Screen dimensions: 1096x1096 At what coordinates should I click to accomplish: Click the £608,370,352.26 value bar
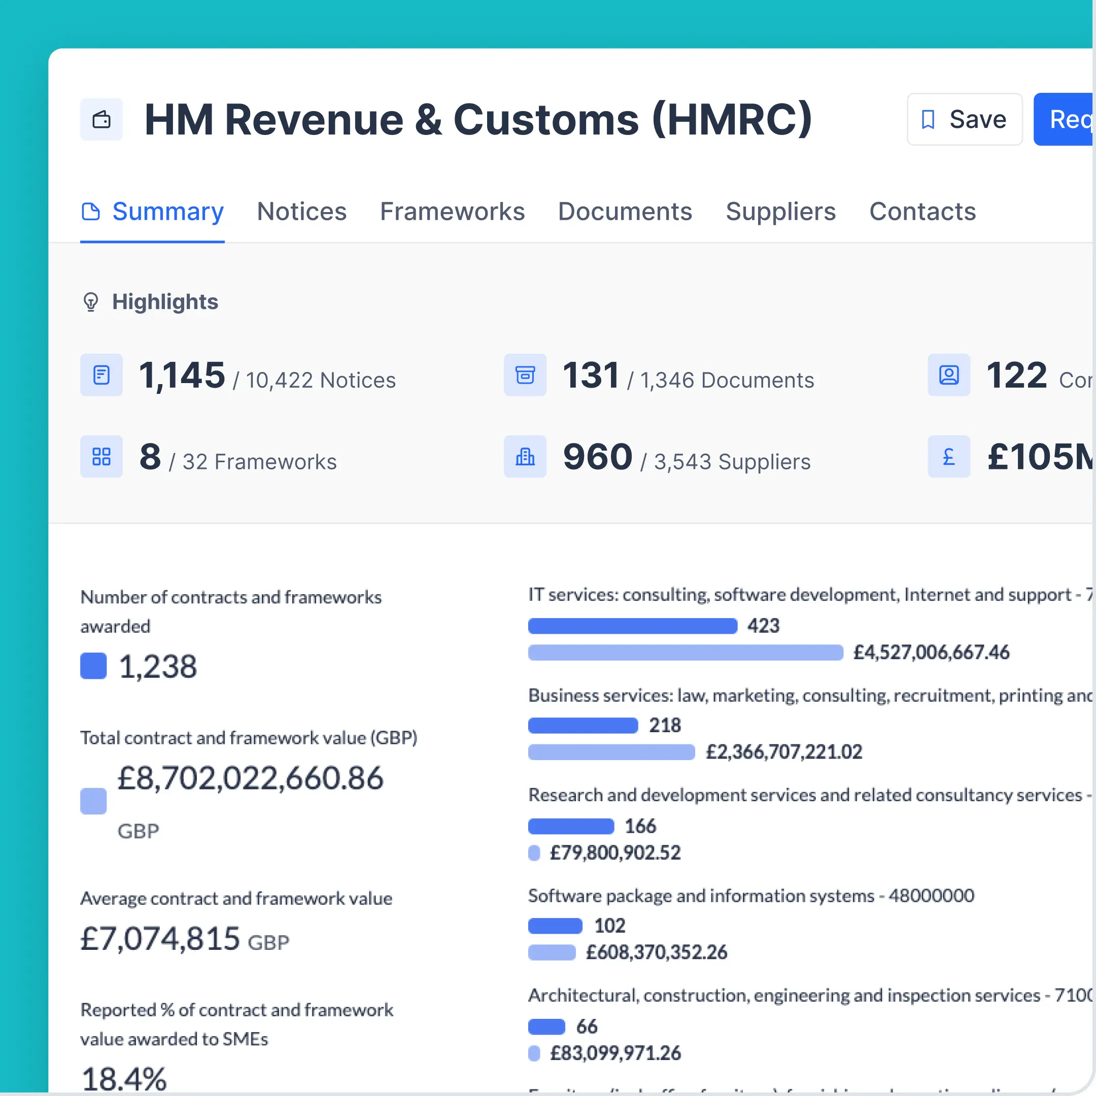coord(552,952)
